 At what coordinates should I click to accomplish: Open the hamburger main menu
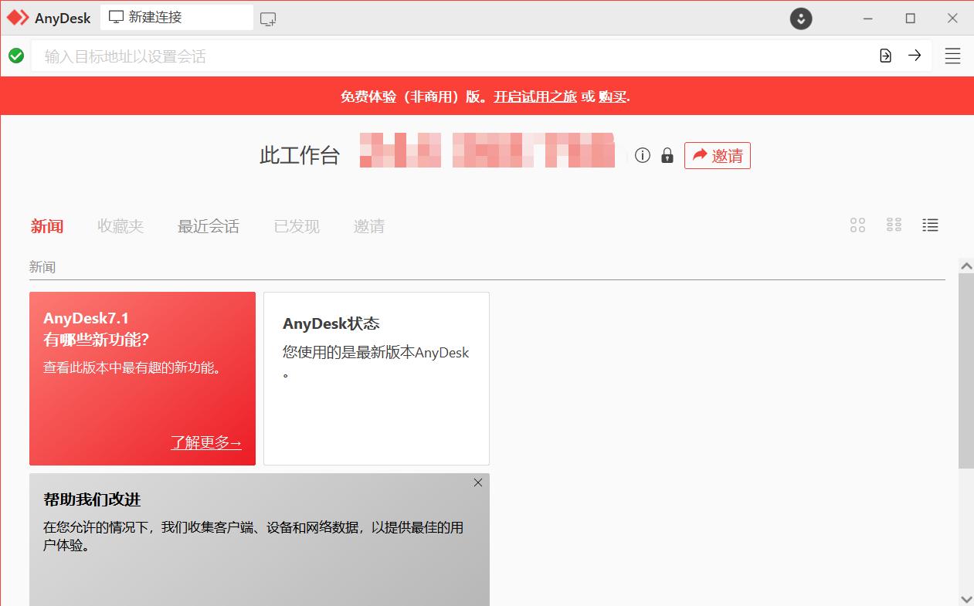click(952, 56)
